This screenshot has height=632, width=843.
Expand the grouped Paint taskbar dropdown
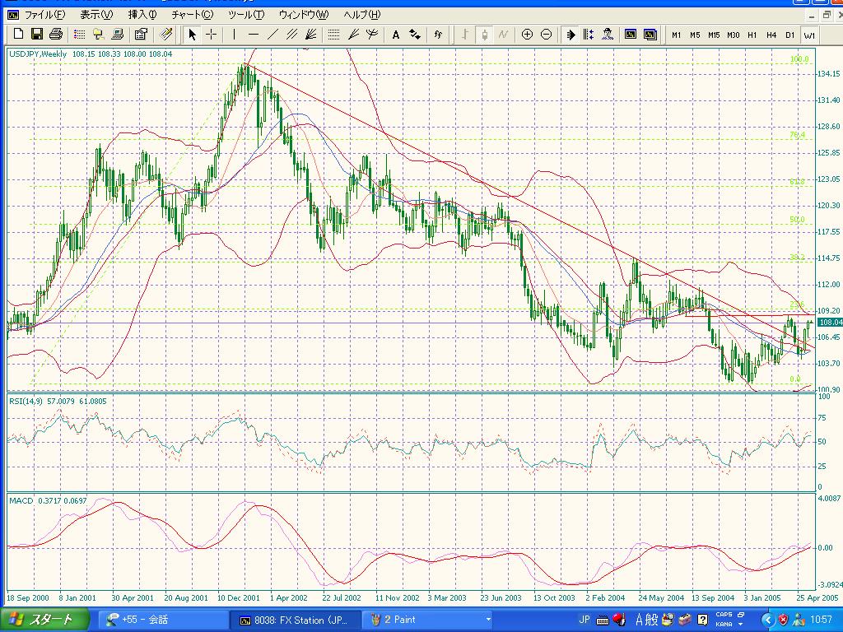[x=488, y=619]
